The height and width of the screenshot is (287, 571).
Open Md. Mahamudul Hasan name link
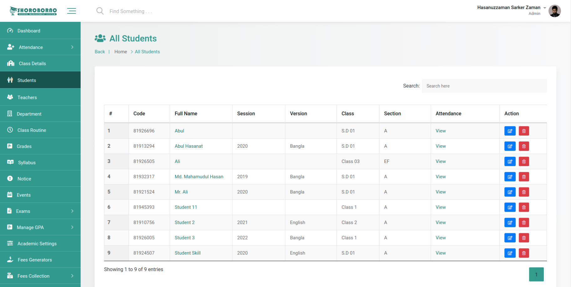click(x=199, y=177)
